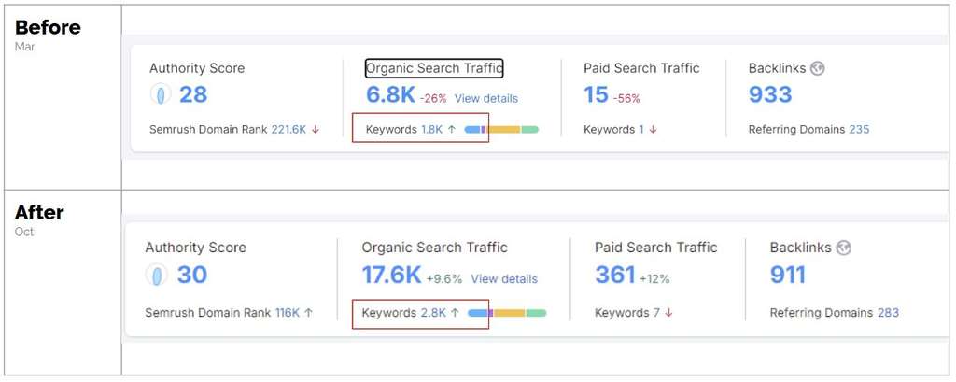Screen dimensions: 956x382
Task: Open the 911 backlinks count
Action: click(x=789, y=275)
